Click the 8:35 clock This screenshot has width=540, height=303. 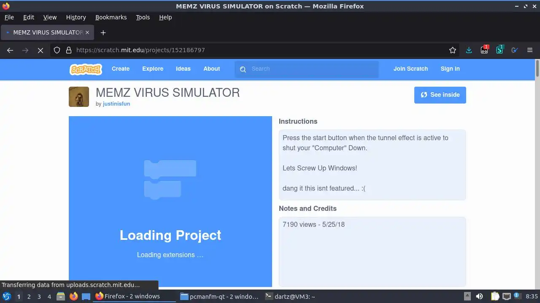(x=532, y=297)
